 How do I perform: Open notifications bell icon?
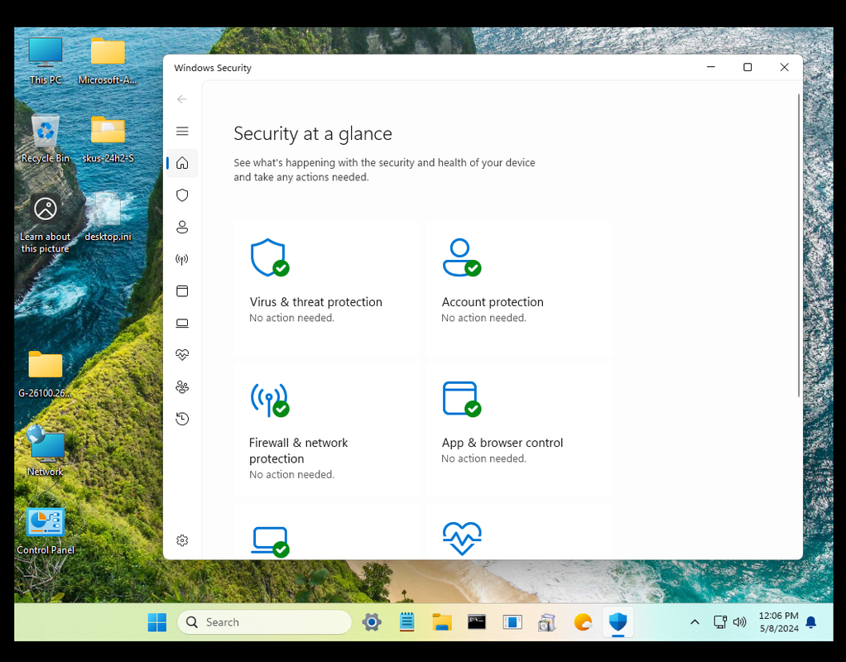click(x=810, y=622)
